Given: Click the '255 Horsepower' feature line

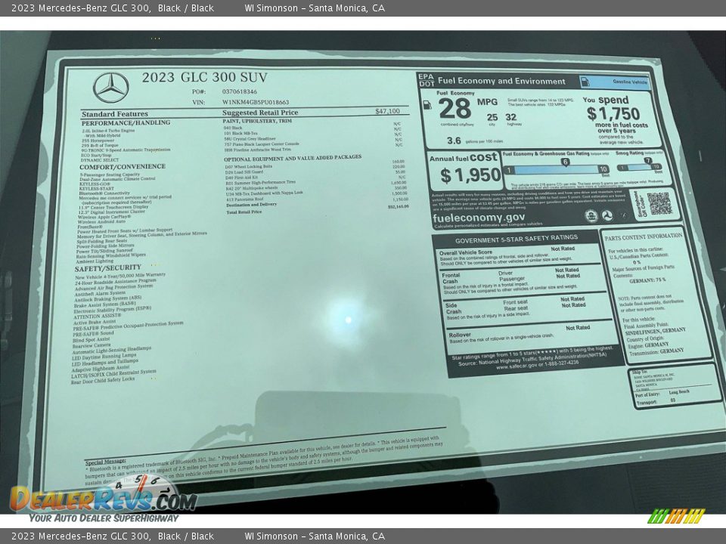Looking at the screenshot, I should (98, 141).
